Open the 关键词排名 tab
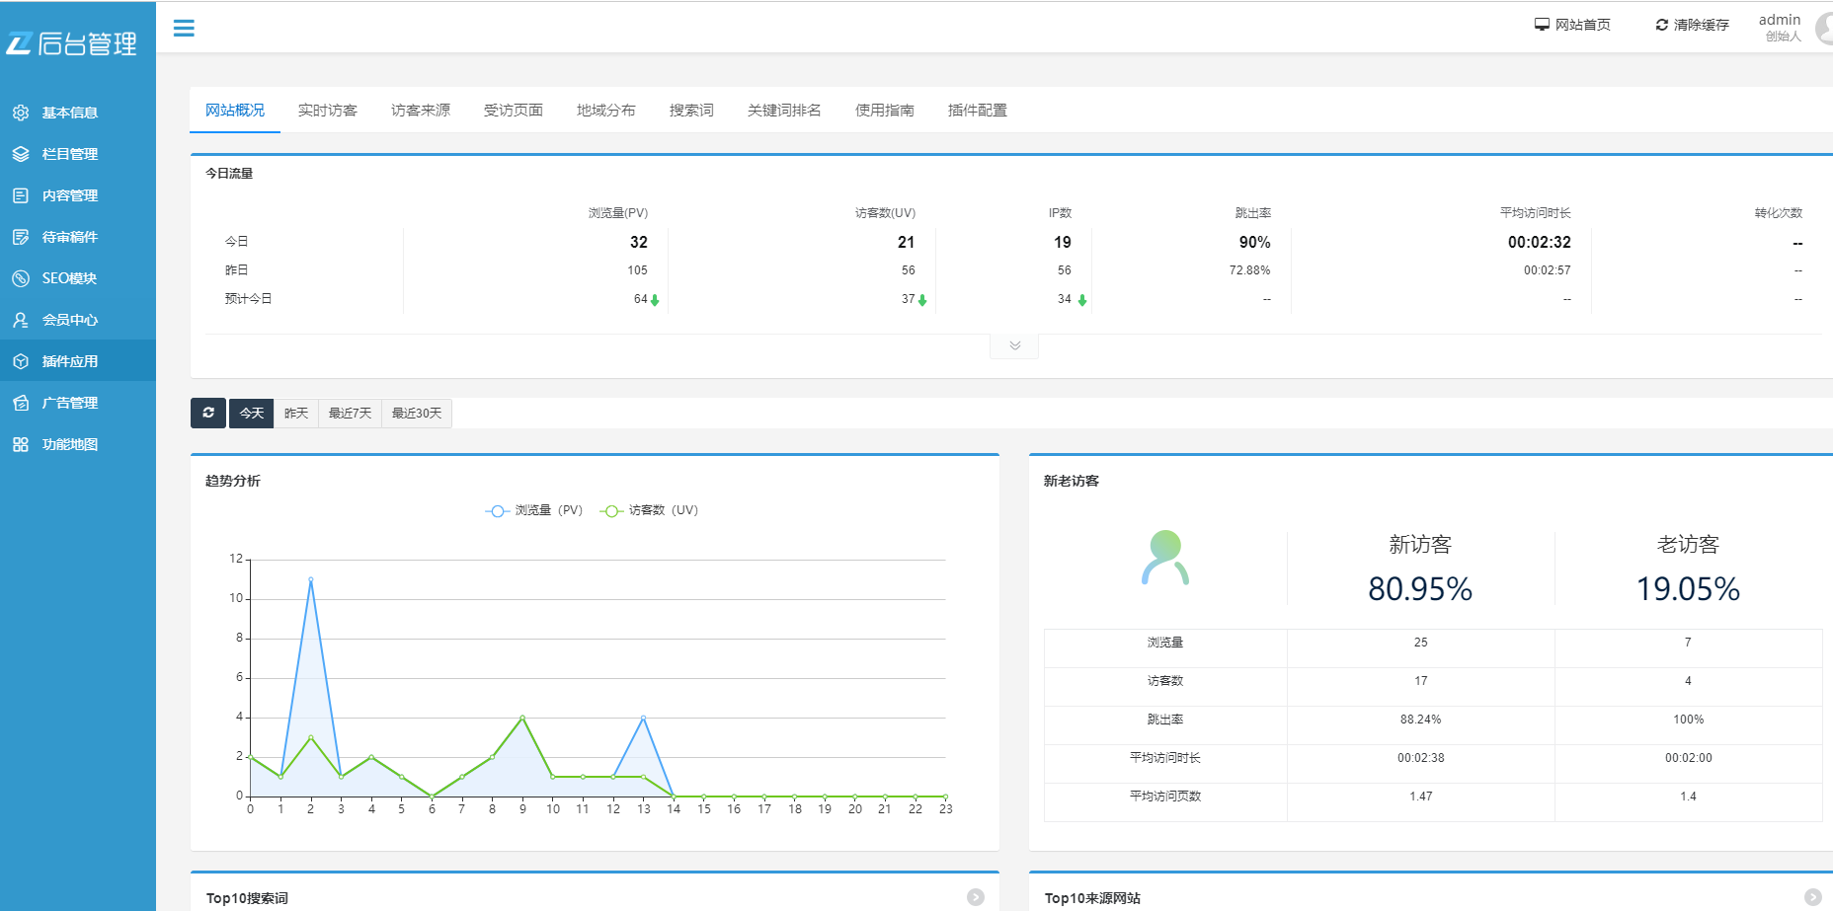The width and height of the screenshot is (1833, 911). pos(784,110)
